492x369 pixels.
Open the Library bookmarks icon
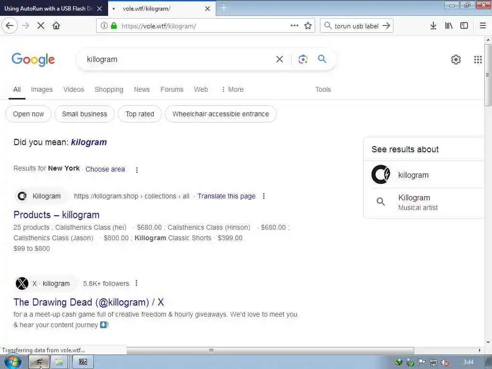coord(449,26)
